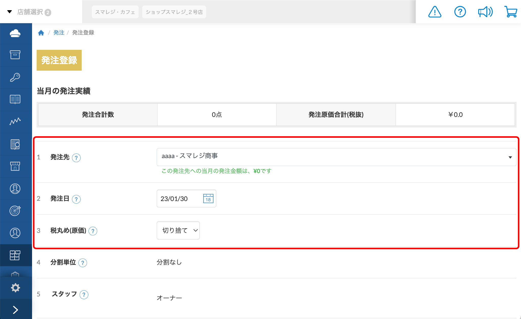Open the open-book sidebar icon
This screenshot has height=319, width=521.
(15, 99)
